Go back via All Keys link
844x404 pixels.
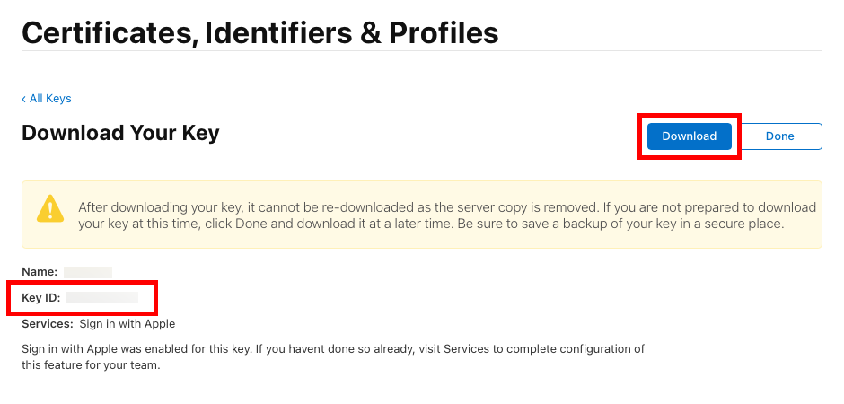tap(50, 99)
